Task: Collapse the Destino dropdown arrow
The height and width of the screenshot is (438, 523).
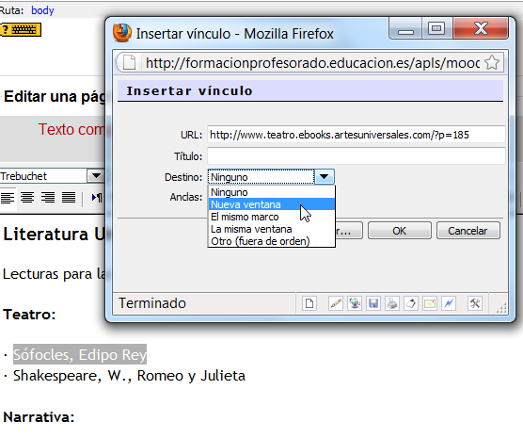Action: (325, 177)
